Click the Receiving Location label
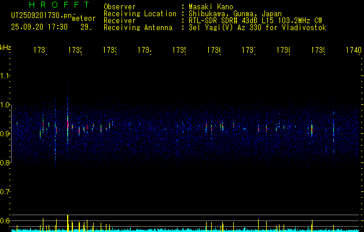The width and height of the screenshot is (364, 232). point(140,14)
